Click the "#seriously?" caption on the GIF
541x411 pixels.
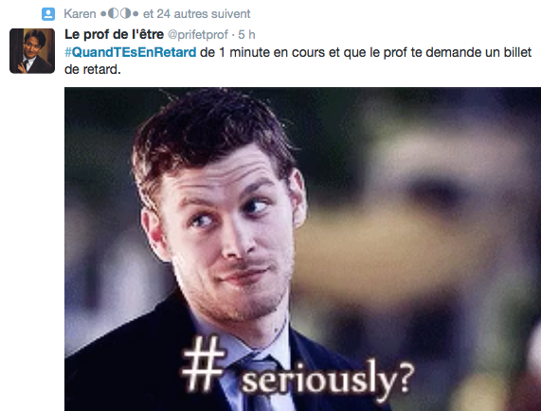click(x=298, y=369)
